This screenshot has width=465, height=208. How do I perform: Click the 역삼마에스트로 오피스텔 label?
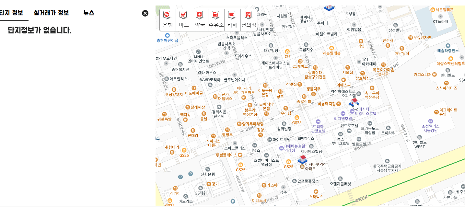click(343, 94)
